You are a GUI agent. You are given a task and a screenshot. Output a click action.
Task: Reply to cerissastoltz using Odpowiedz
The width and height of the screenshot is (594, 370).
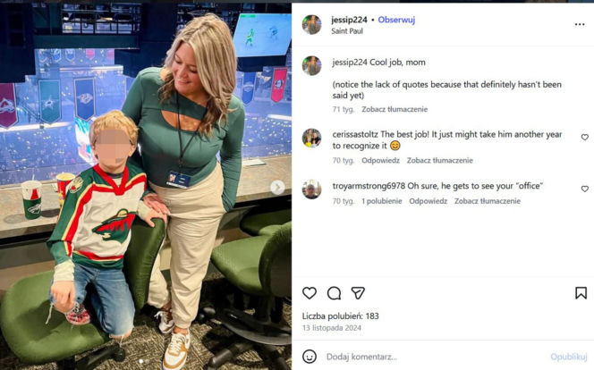(380, 160)
